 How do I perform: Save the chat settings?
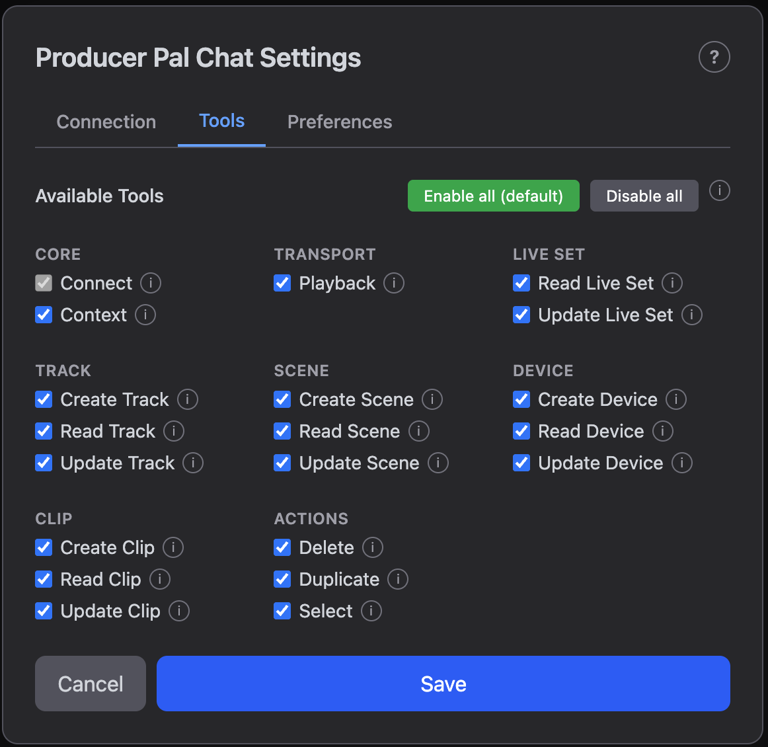[x=443, y=684]
